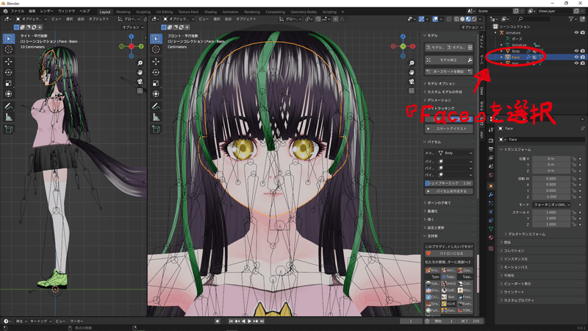
Task: Select the Transform tool in left viewport
Action: click(9, 94)
